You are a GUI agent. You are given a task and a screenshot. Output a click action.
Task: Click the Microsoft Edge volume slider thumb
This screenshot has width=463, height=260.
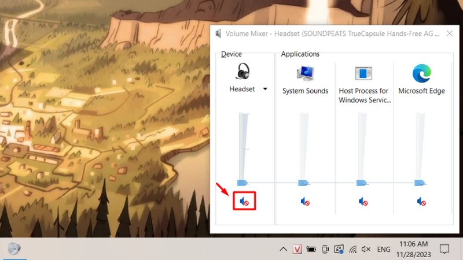[x=420, y=183]
